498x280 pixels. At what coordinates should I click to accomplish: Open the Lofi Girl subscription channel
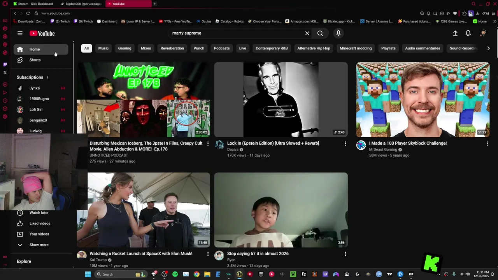(41, 110)
